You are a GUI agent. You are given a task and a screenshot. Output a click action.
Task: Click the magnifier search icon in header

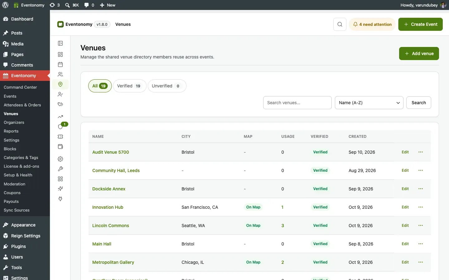point(340,24)
